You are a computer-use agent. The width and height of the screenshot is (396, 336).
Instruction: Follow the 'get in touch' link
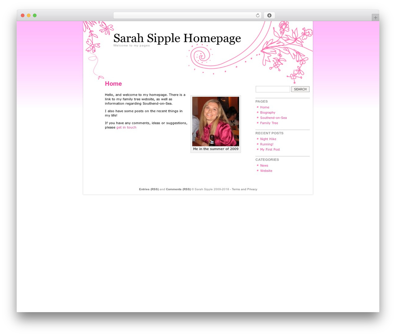coord(126,127)
